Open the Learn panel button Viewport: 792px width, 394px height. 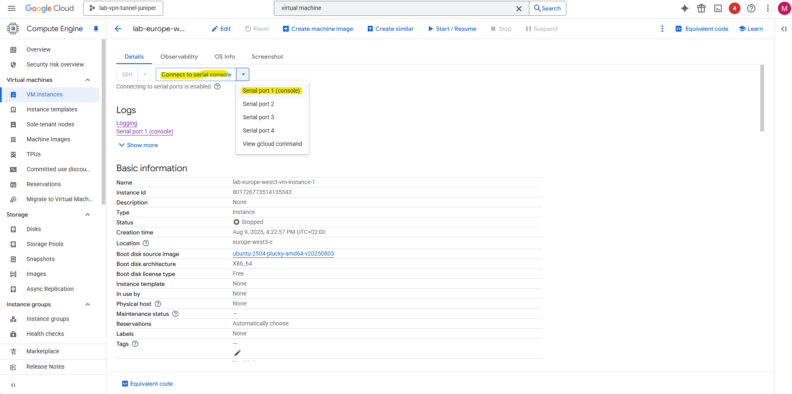click(x=751, y=29)
